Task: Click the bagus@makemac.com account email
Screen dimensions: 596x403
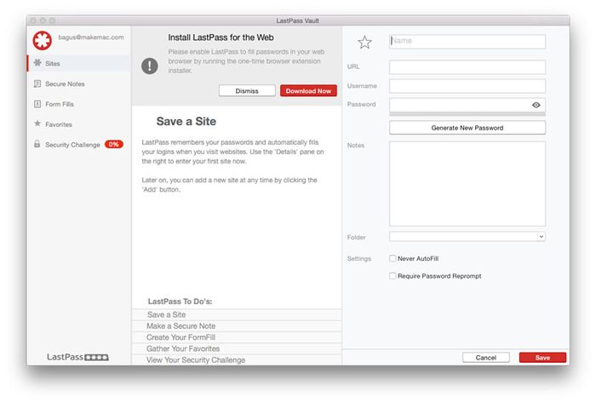Action: pyautogui.click(x=91, y=37)
